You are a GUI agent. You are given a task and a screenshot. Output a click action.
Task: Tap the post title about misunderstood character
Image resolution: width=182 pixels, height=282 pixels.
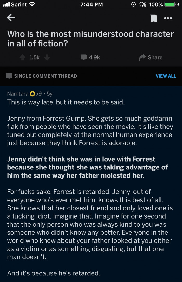(90, 38)
